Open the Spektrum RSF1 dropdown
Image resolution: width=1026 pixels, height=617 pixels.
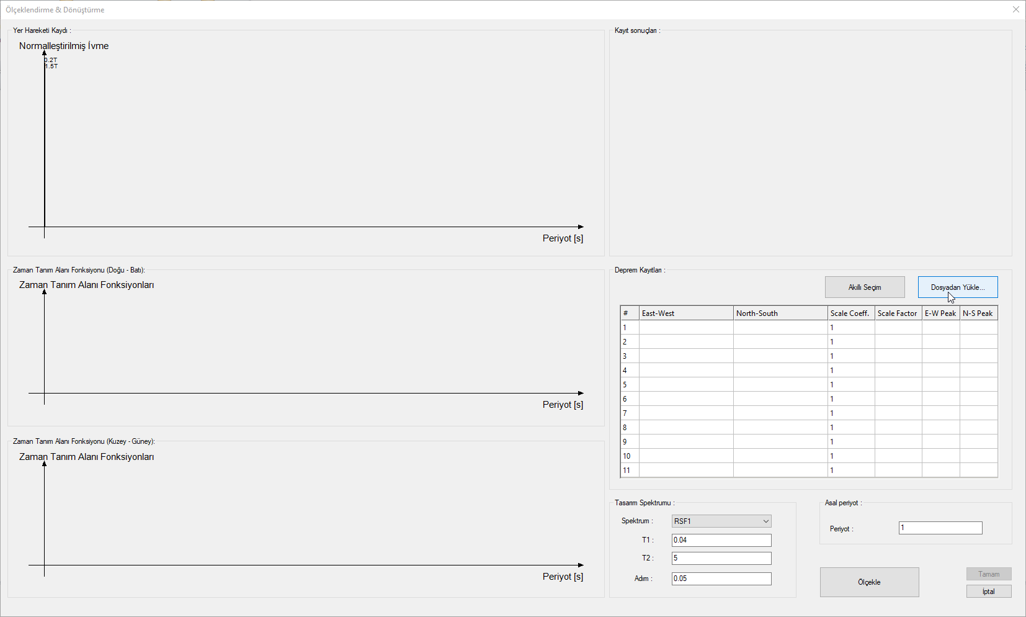[x=721, y=521]
